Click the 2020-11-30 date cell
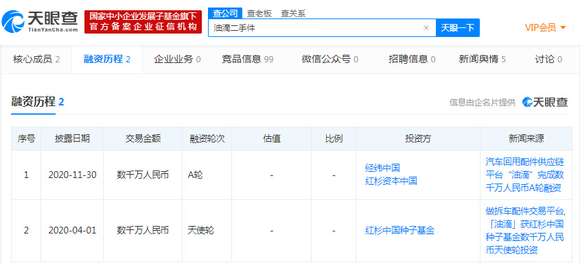Viewport: 580px width, 265px height. [x=72, y=175]
